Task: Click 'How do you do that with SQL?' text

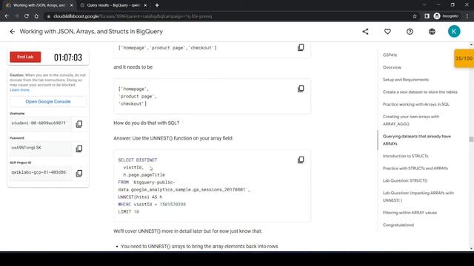Action: [x=147, y=123]
